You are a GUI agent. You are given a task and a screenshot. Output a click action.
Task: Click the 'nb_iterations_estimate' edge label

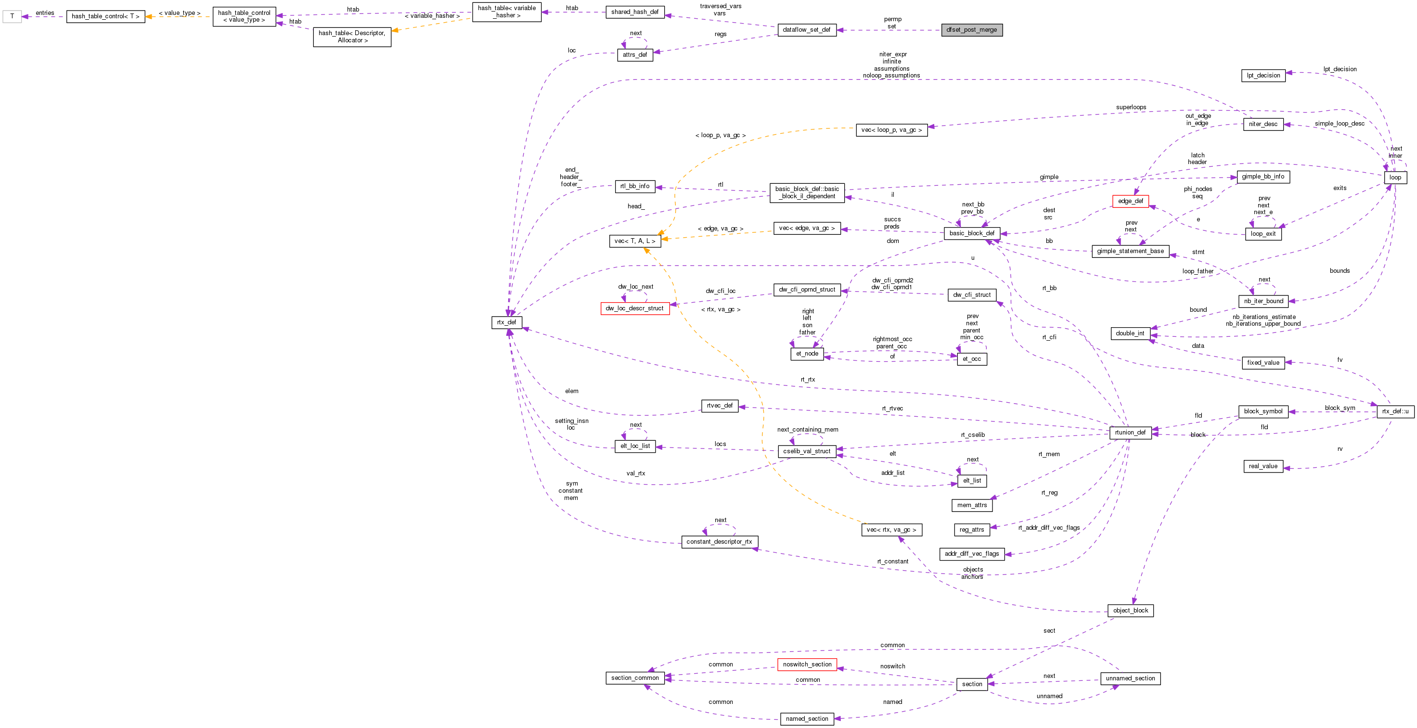coord(1264,317)
